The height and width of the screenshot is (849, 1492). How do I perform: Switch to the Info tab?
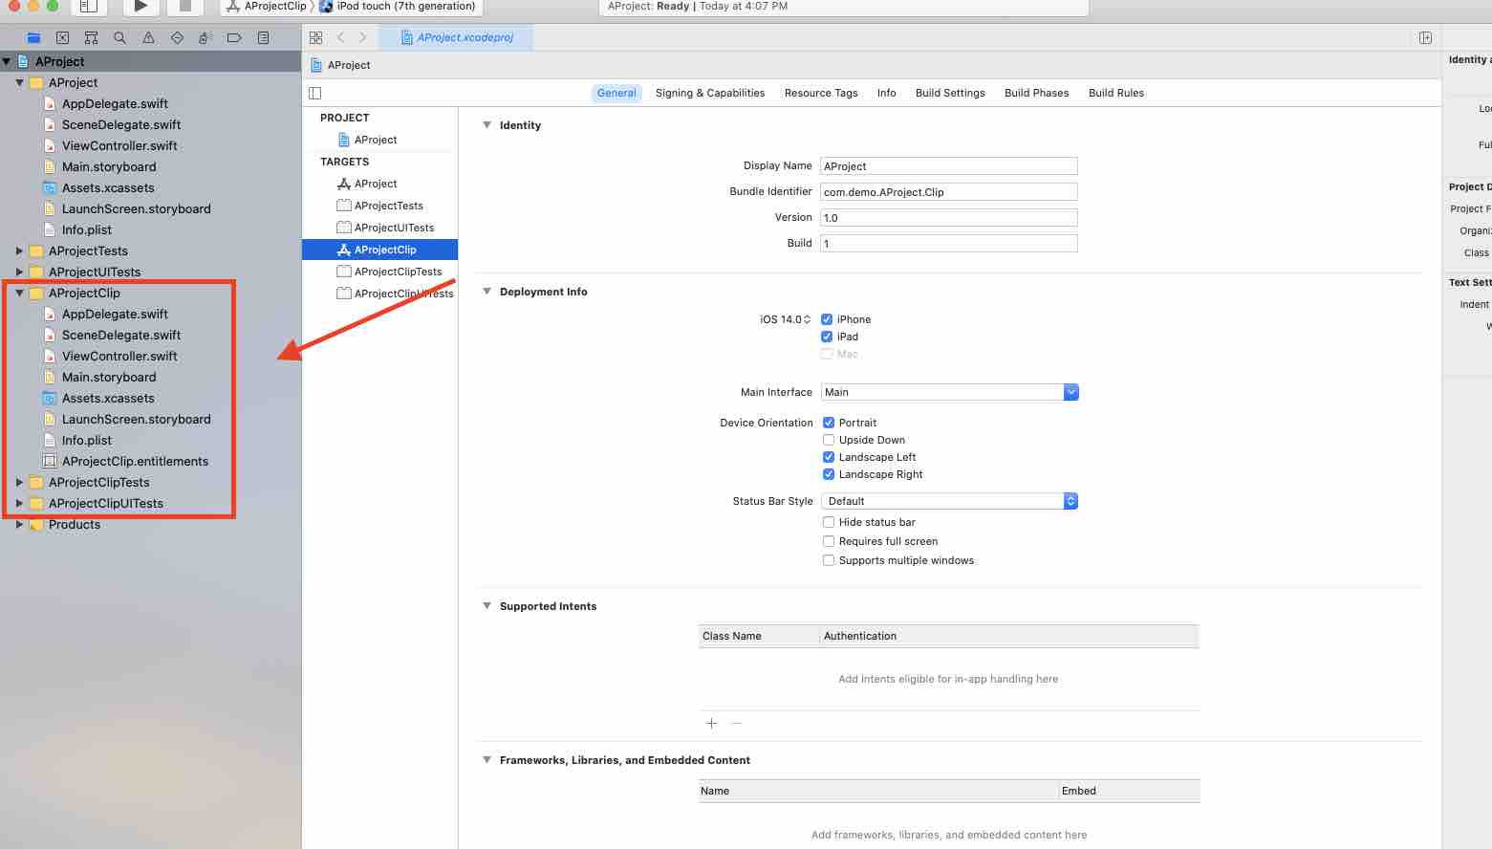[887, 93]
